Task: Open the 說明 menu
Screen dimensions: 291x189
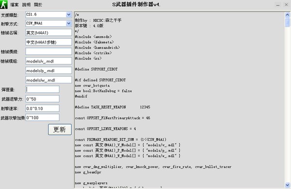Action: (26, 5)
